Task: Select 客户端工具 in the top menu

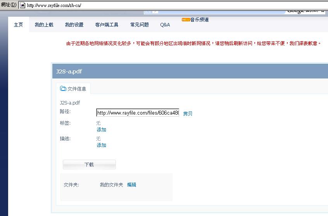Action: coord(107,25)
